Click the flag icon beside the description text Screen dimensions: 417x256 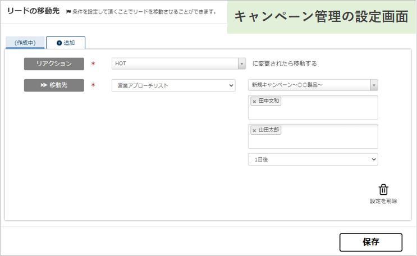(68, 12)
